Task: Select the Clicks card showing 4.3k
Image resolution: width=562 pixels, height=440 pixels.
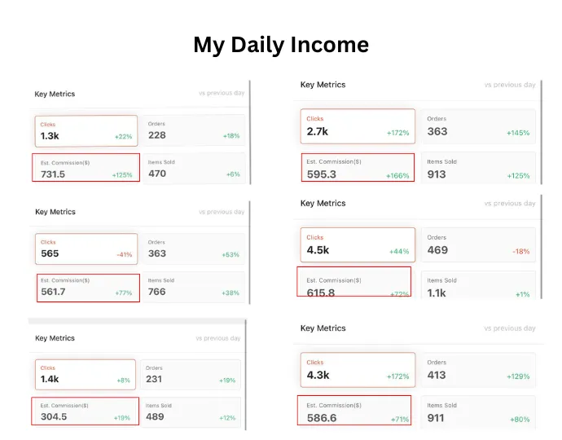Action: pos(358,370)
